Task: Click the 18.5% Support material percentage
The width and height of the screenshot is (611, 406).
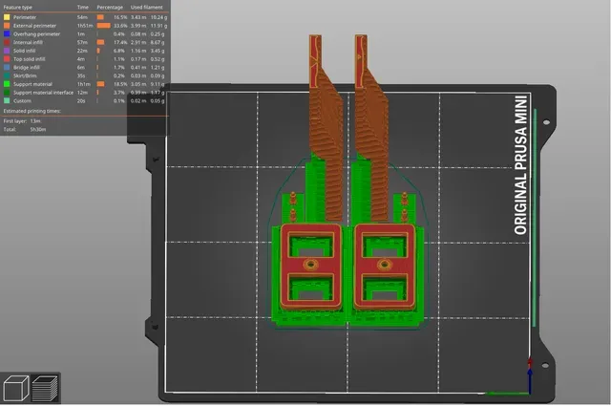Action: point(120,84)
